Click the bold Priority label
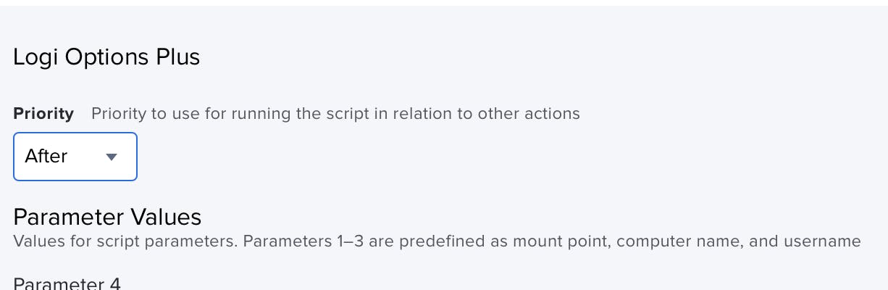Image resolution: width=888 pixels, height=290 pixels. point(43,114)
